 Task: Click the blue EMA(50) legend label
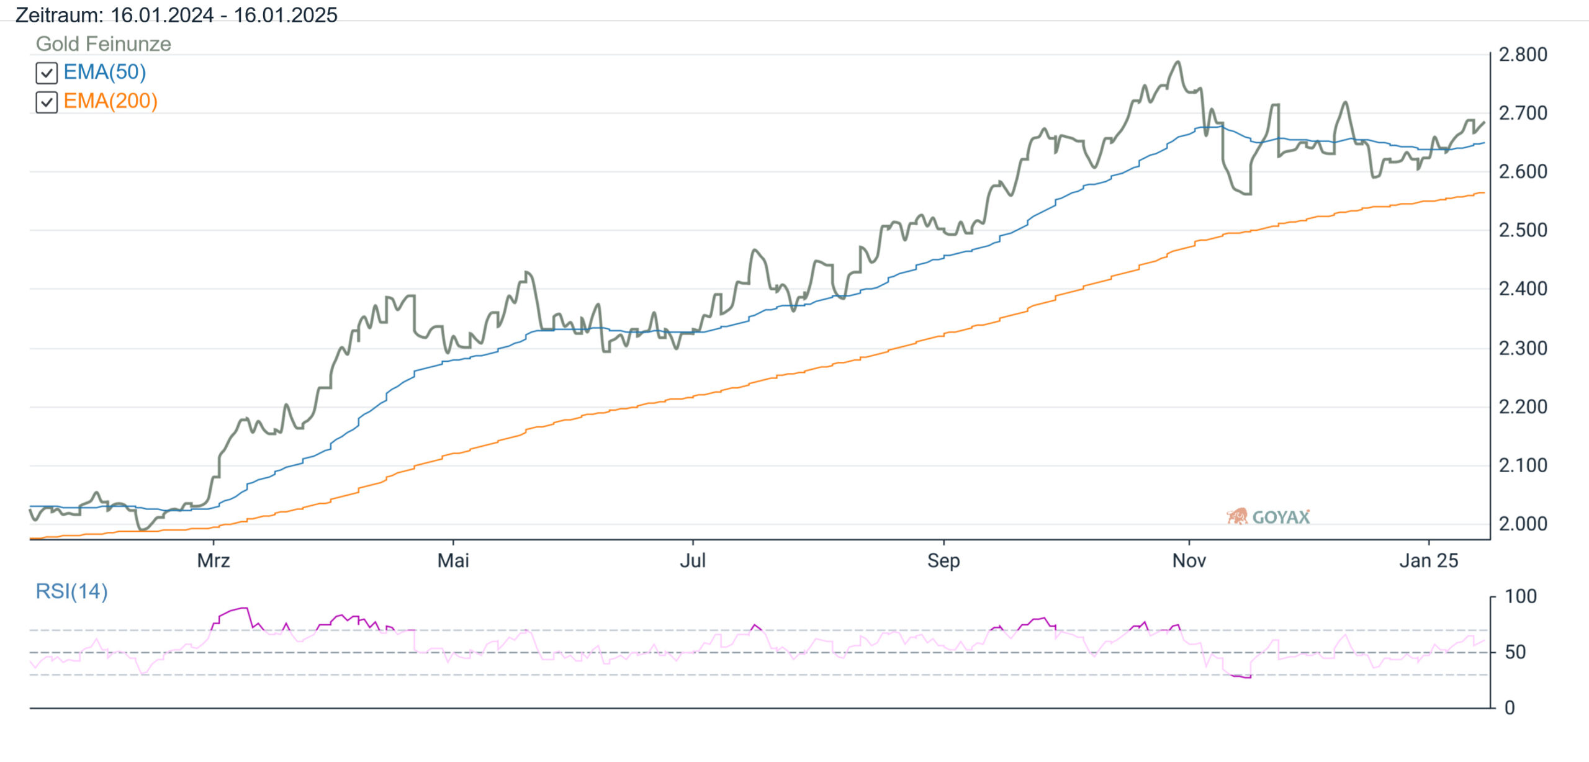coord(105,72)
